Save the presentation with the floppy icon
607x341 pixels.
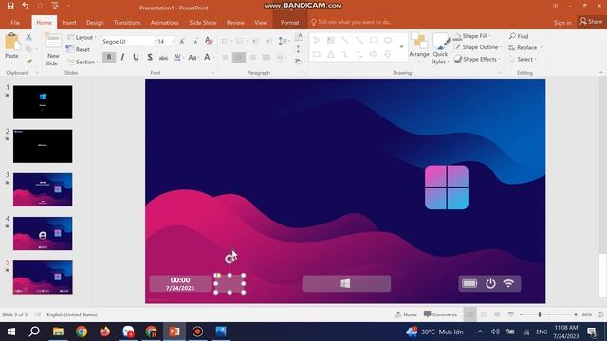coord(10,6)
